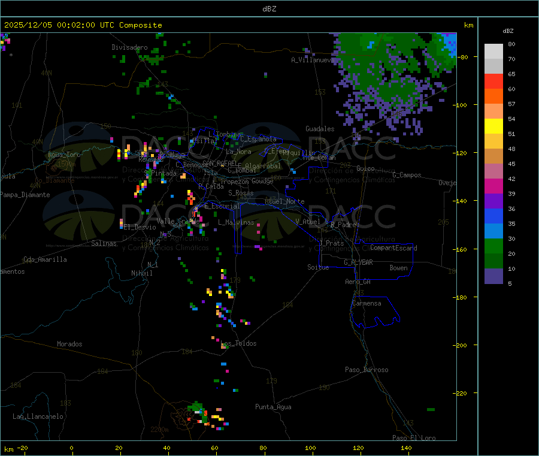Click the E_Escorial place label

tap(222, 206)
